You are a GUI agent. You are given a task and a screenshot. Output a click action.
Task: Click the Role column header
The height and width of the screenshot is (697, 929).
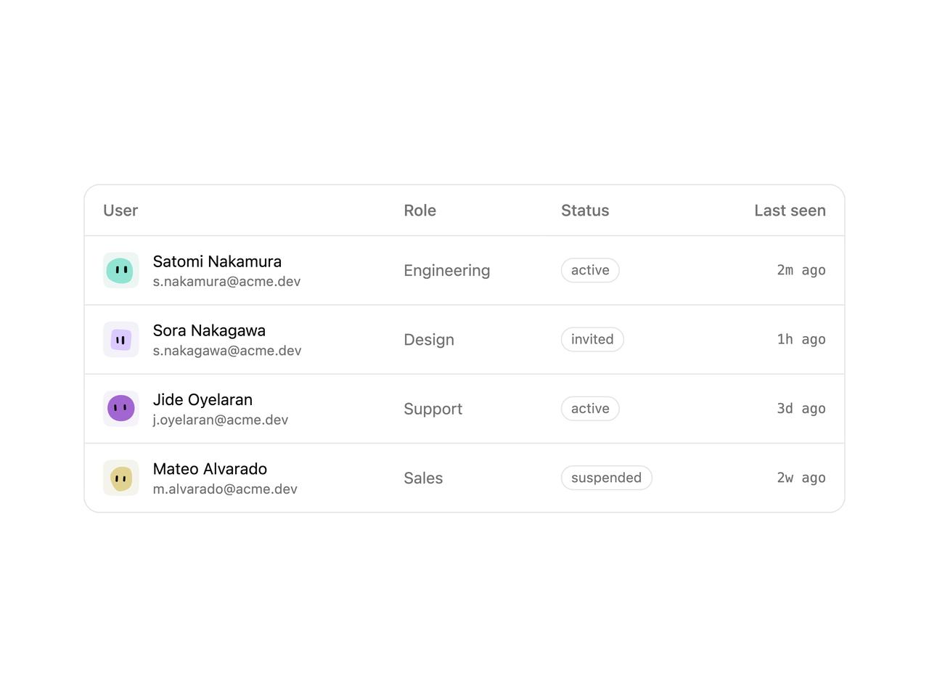420,211
